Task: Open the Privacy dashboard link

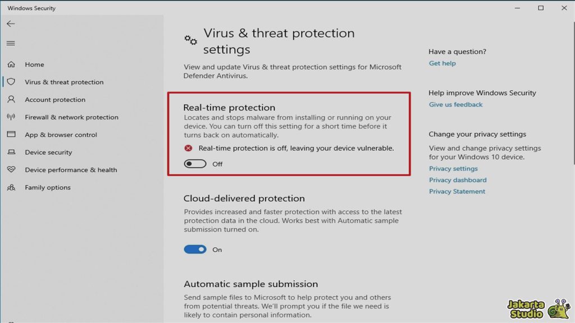Action: (458, 180)
